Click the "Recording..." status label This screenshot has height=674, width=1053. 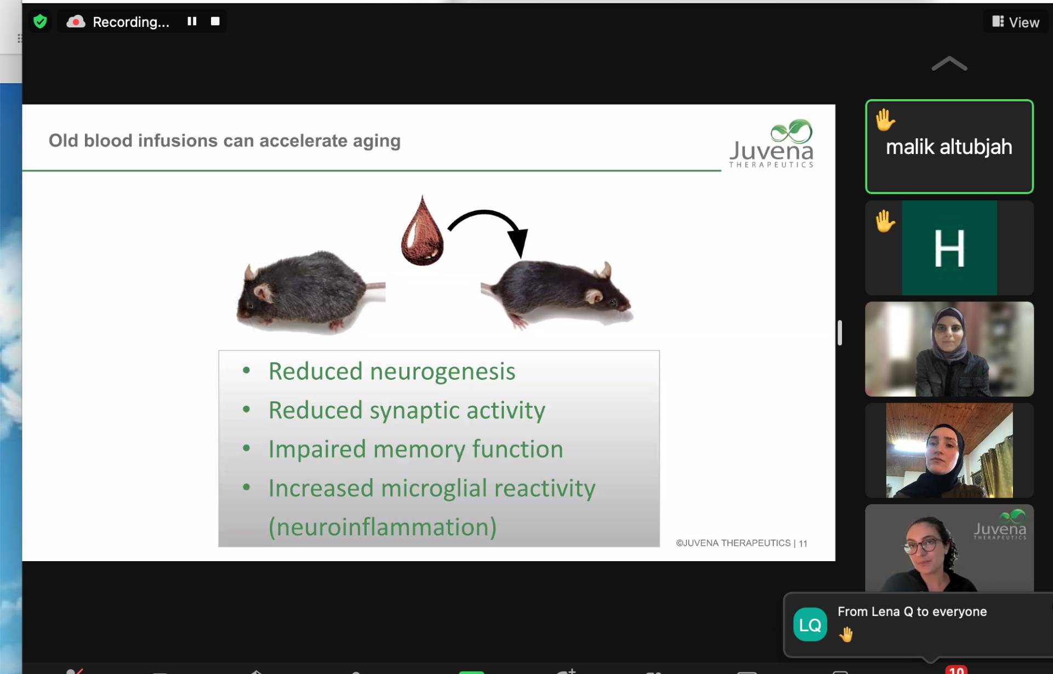(131, 22)
